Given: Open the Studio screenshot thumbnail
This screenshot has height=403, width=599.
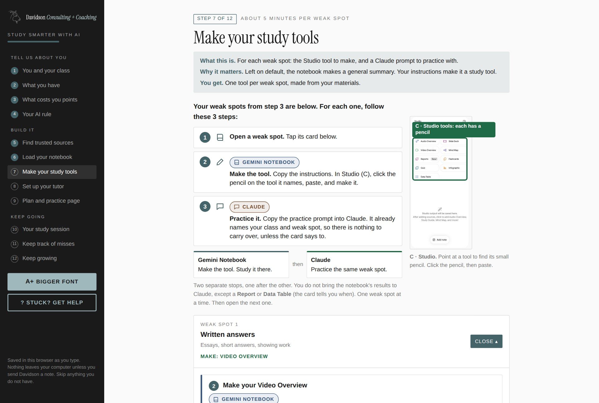Looking at the screenshot, I should [x=441, y=183].
